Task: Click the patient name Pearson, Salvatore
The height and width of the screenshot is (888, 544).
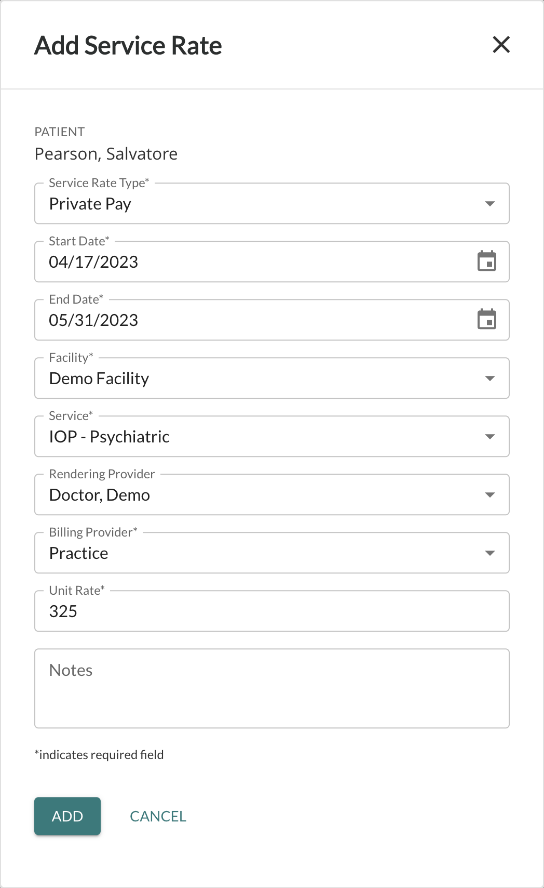Action: click(106, 154)
